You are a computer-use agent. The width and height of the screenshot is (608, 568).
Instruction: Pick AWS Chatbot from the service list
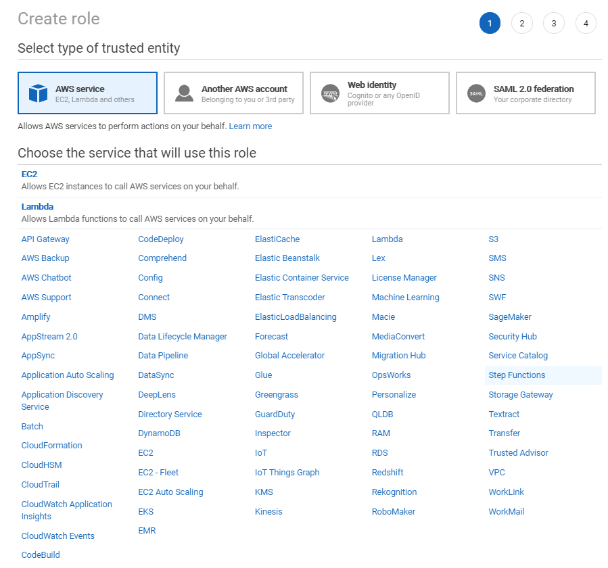click(47, 278)
